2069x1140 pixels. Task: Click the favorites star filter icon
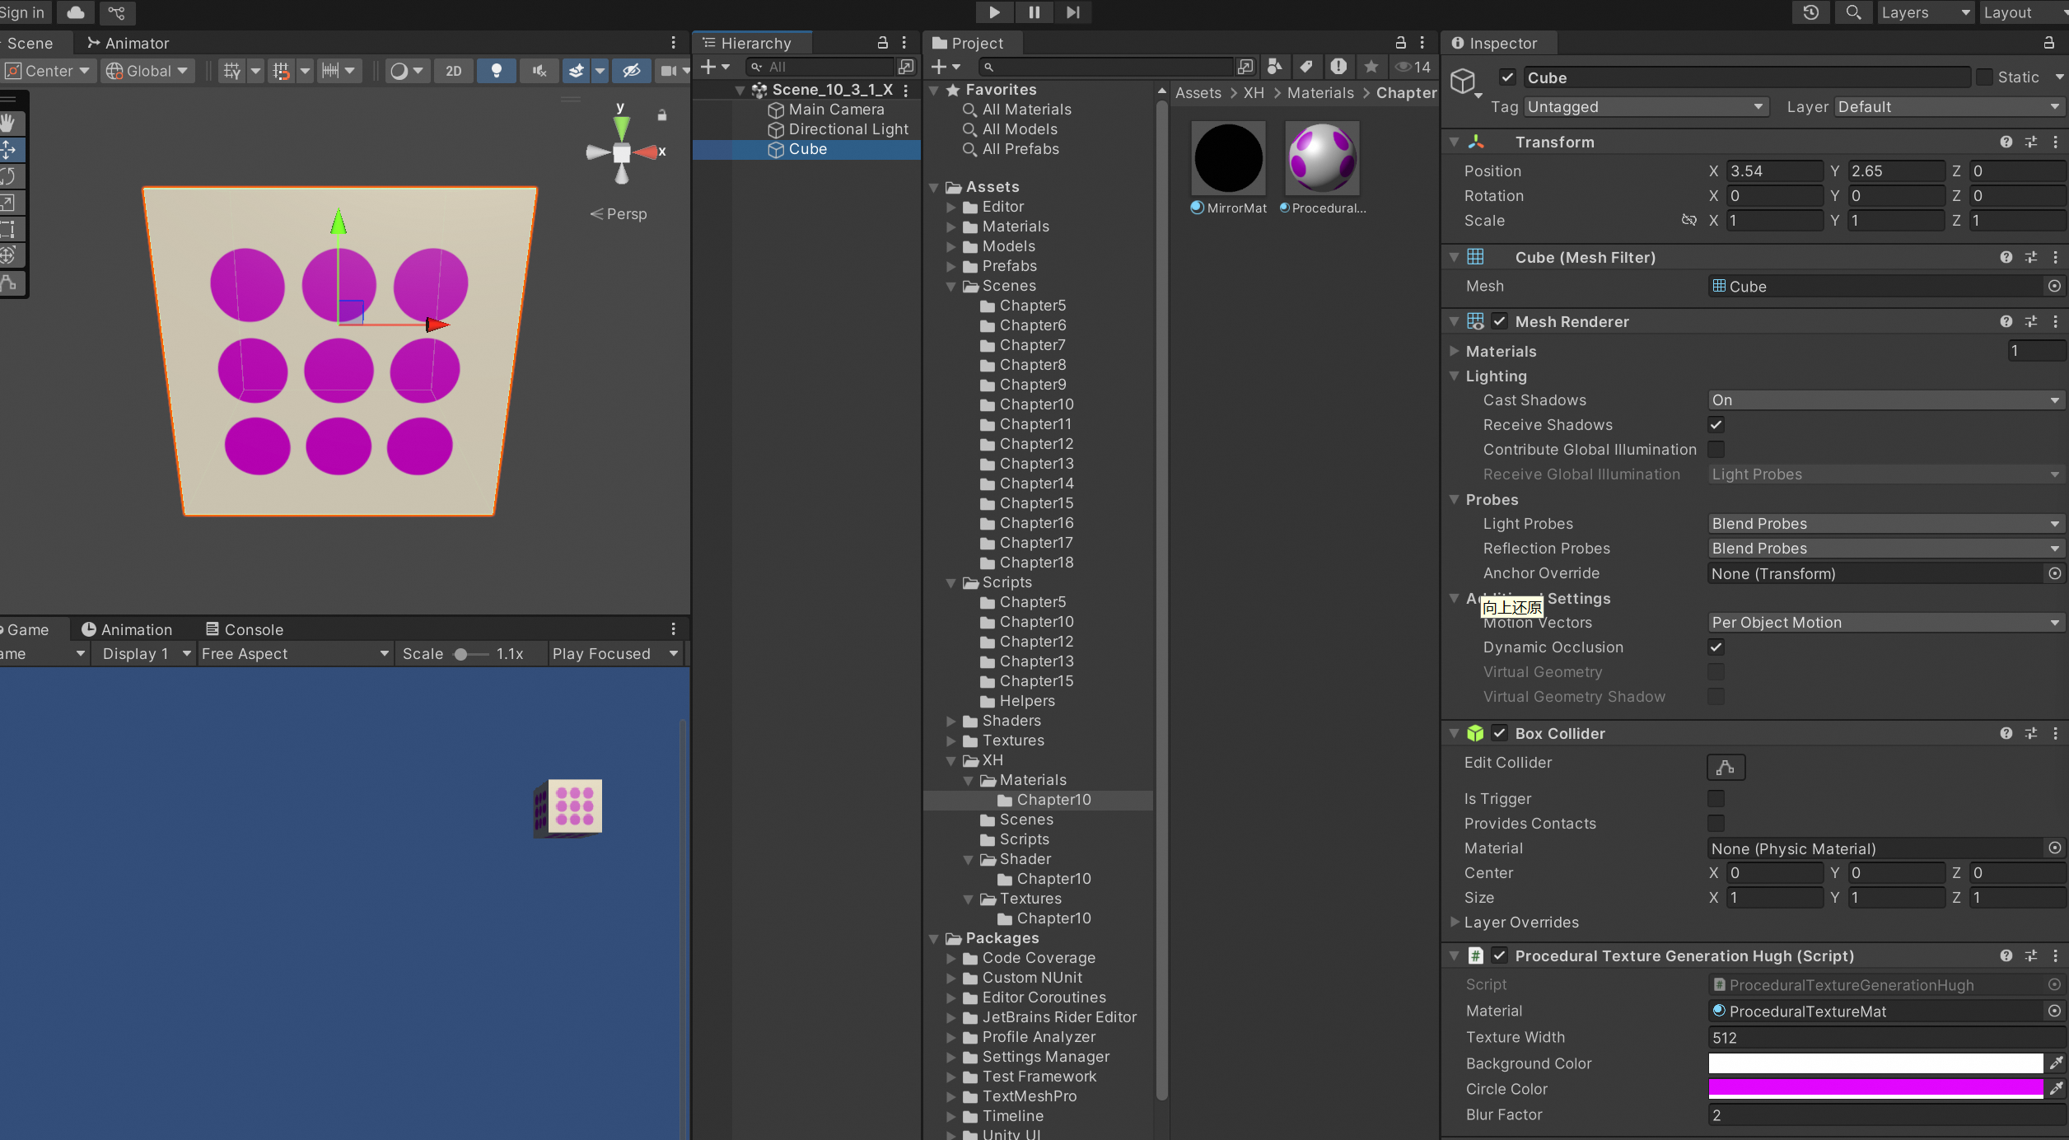(x=1371, y=67)
